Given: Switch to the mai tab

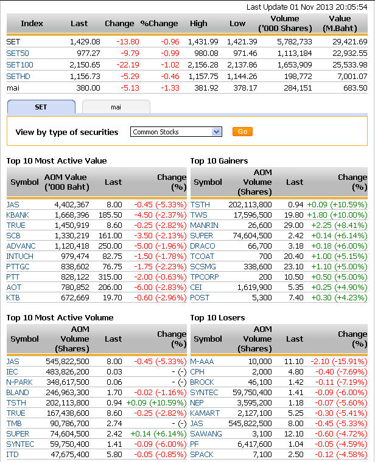Looking at the screenshot, I should (116, 107).
